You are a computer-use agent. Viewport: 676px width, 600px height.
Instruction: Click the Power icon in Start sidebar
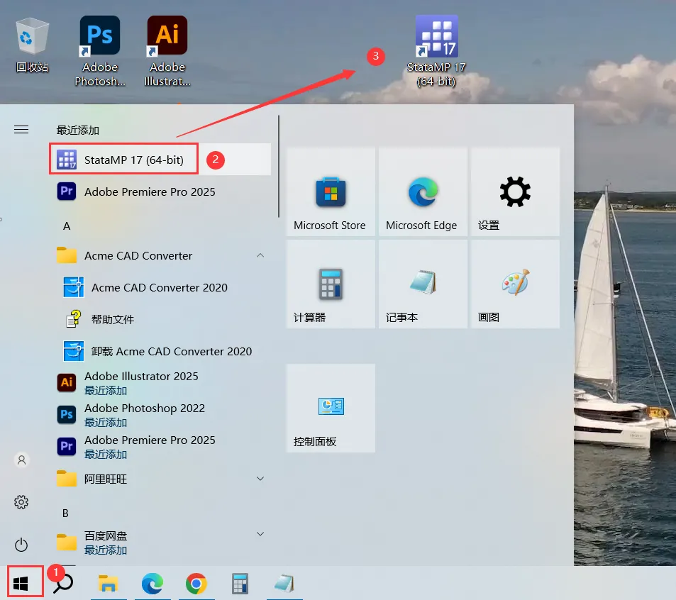click(x=21, y=545)
